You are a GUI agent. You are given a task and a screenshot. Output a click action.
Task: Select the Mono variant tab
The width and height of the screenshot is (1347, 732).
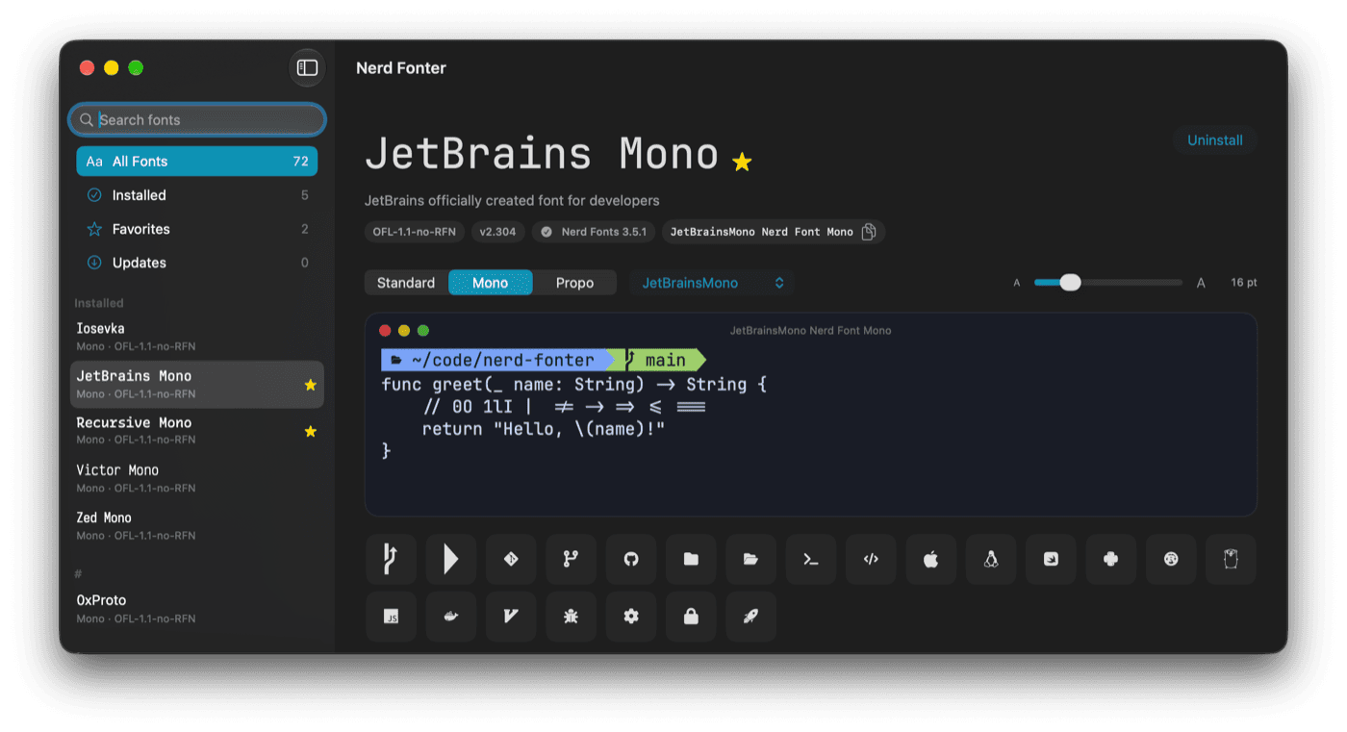491,283
